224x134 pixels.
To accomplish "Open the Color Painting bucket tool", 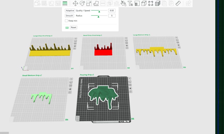I will click(123, 3).
